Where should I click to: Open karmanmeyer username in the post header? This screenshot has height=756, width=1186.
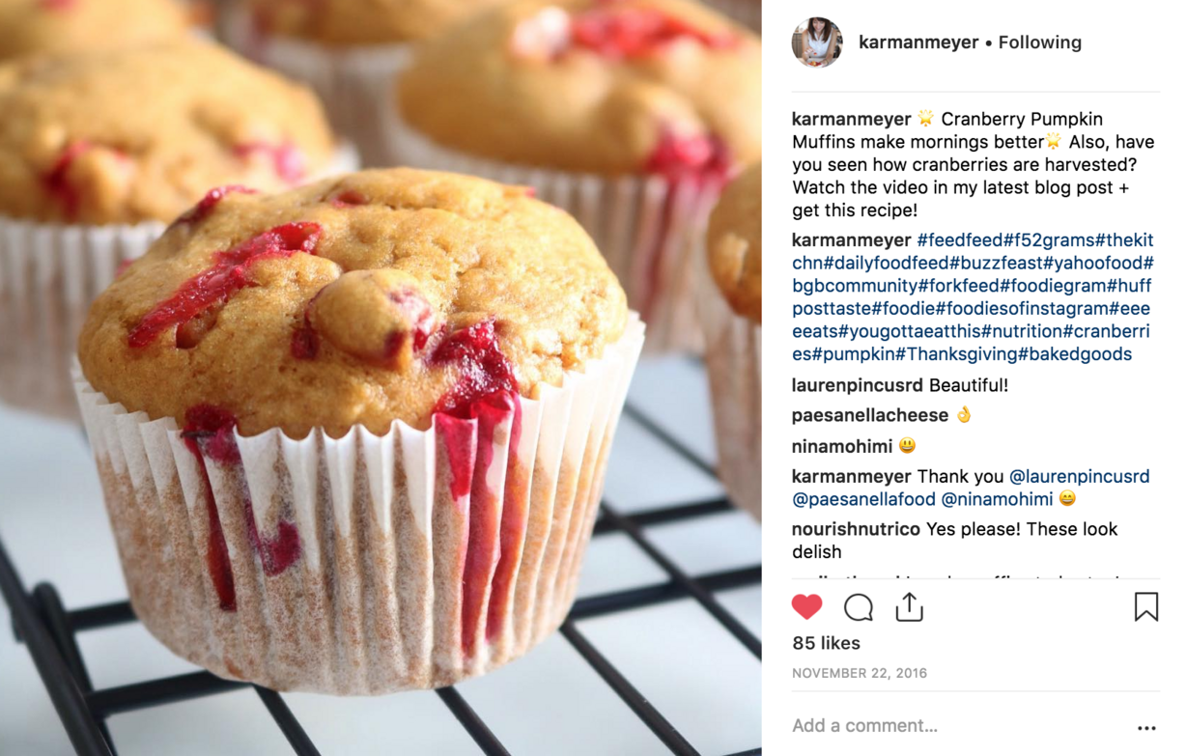tap(919, 42)
